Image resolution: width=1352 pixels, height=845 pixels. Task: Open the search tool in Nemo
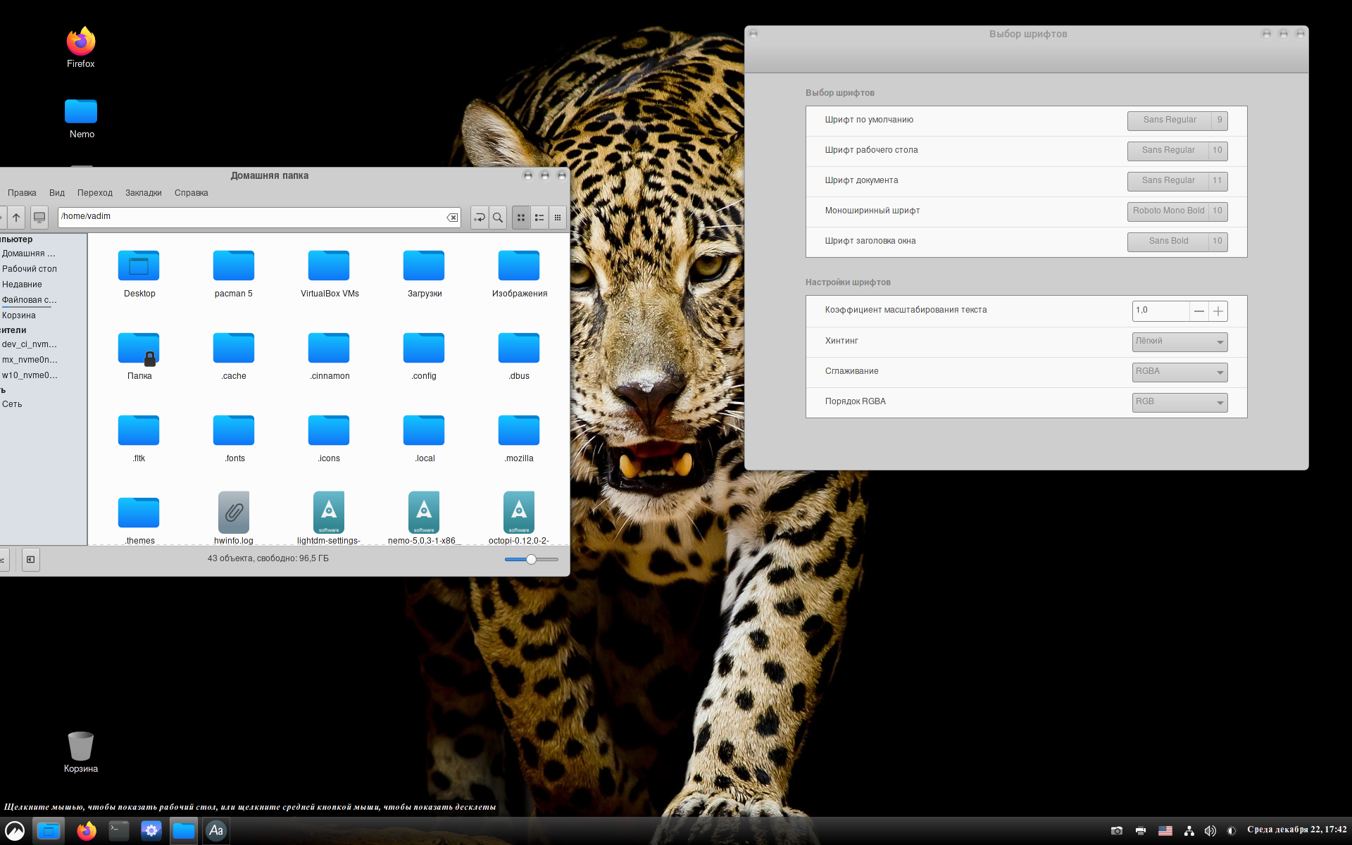[x=498, y=218]
